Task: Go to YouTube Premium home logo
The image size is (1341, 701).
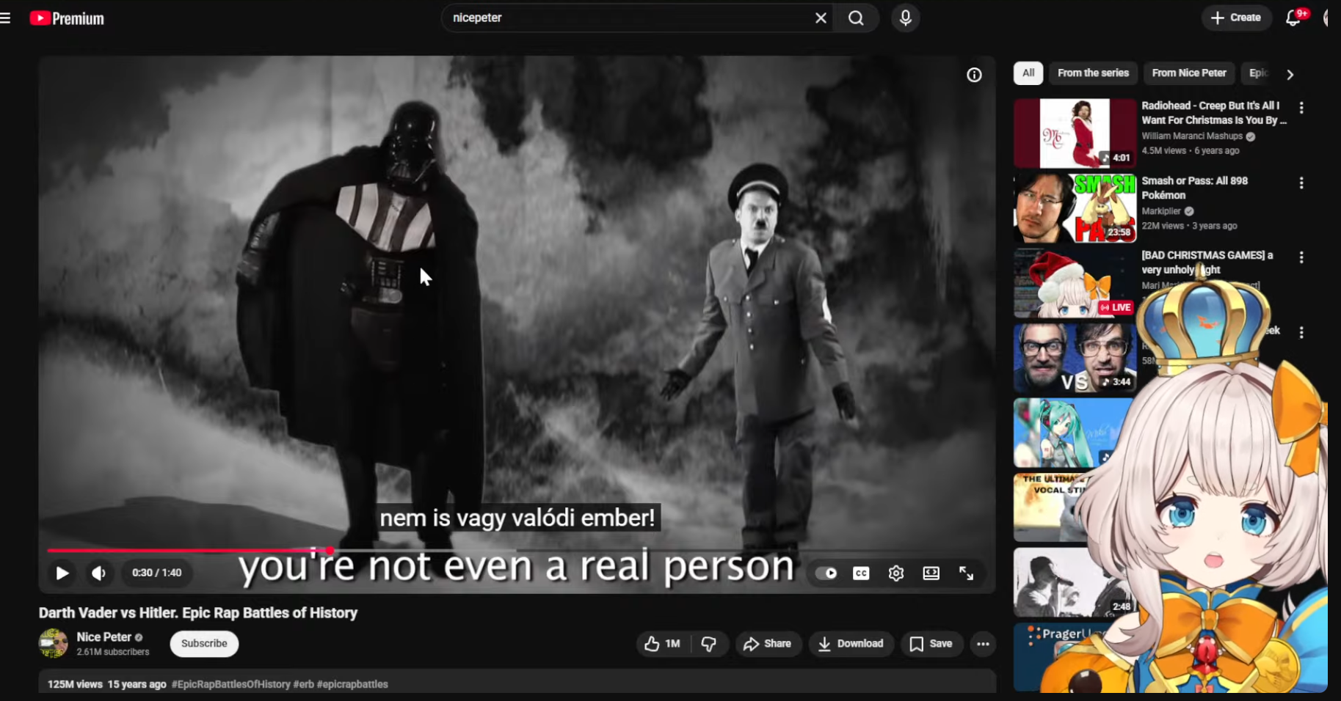Action: (67, 18)
